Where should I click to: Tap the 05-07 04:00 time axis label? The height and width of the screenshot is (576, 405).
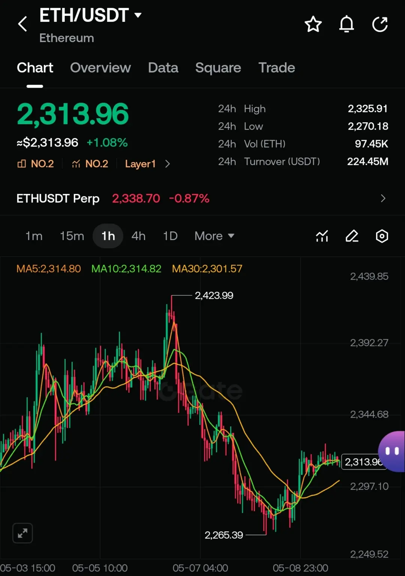pyautogui.click(x=200, y=568)
